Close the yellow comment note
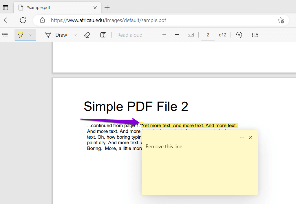This screenshot has width=296, height=204. tap(251, 138)
